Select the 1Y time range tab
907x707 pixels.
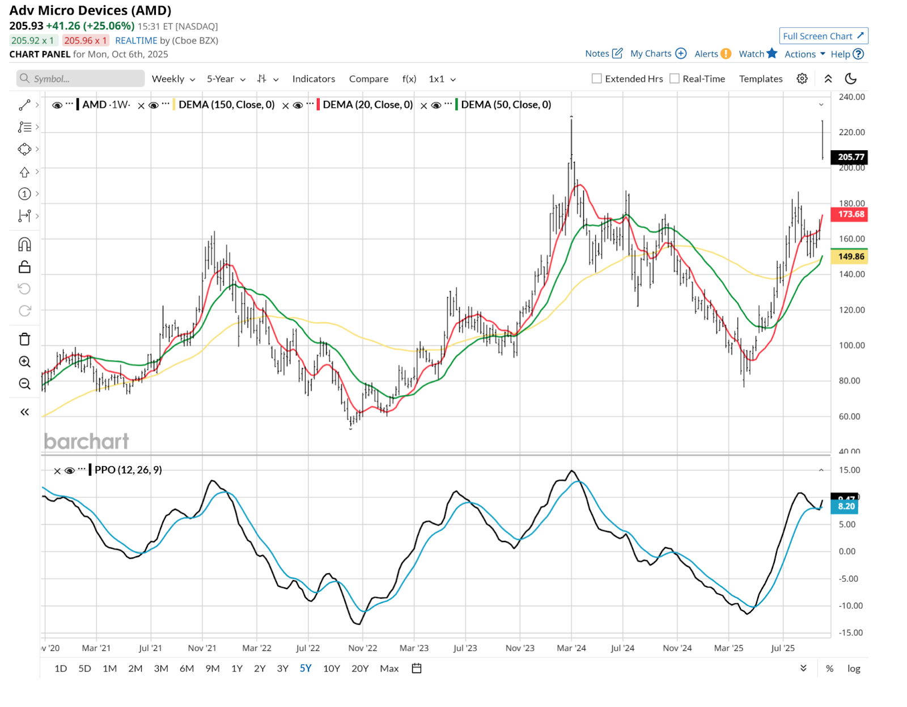(x=237, y=668)
